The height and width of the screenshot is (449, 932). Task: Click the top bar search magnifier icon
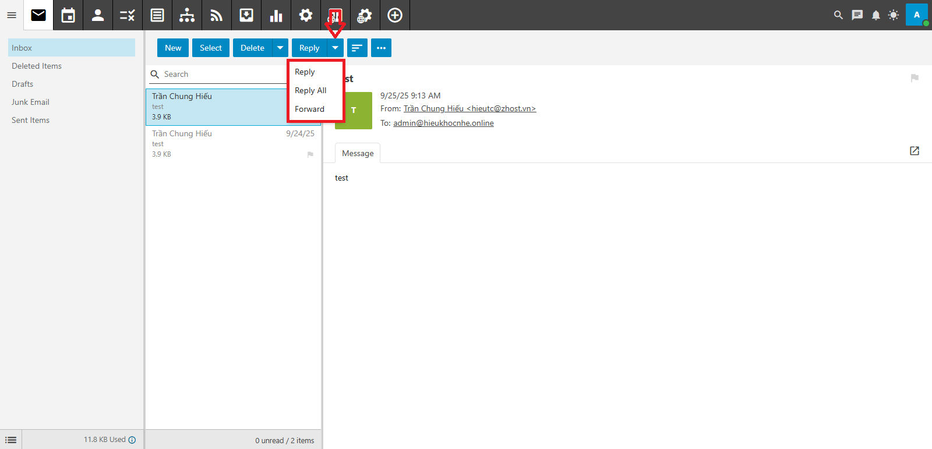838,15
